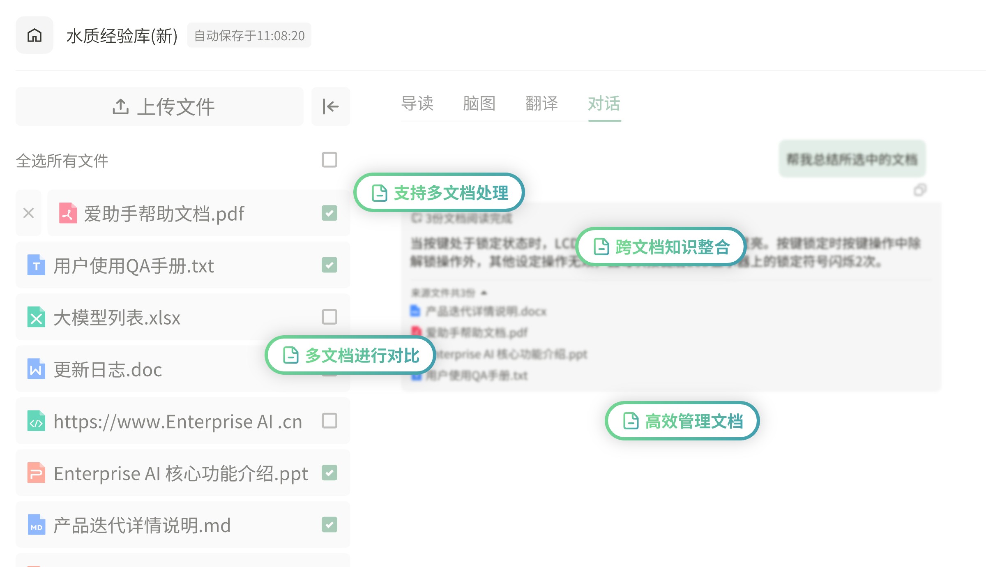Check the 全选所有文件 checkbox
This screenshot has width=986, height=567.
329,160
